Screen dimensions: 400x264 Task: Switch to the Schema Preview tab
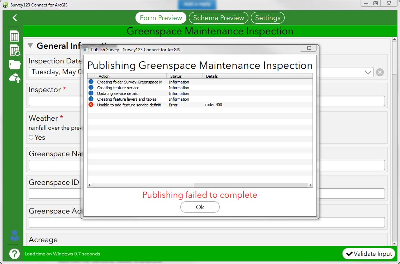tap(219, 18)
